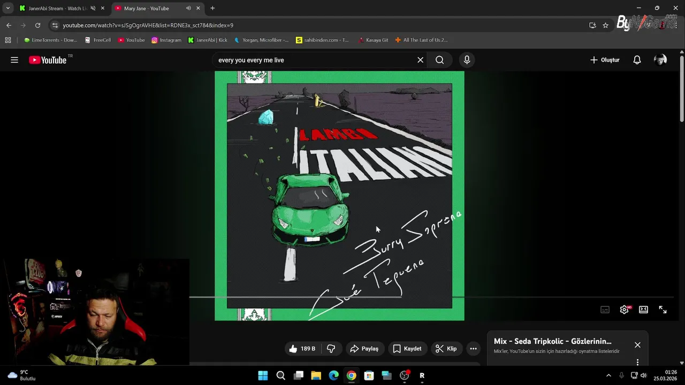View site information icon in address bar

(55, 25)
